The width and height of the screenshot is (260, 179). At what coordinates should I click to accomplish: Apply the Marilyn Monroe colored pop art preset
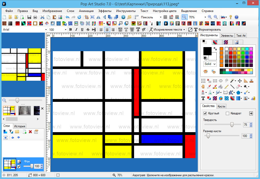(172, 23)
